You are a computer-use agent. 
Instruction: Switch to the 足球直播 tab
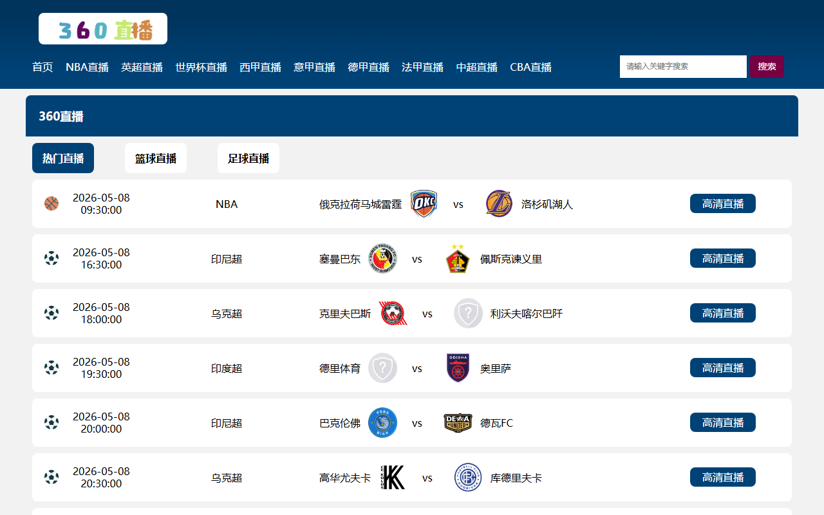tap(248, 158)
